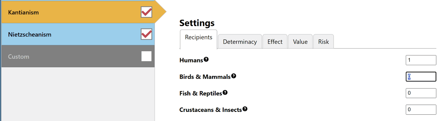Click the Fish & Reptiles value field
Screen dimensions: 444x121
tap(421, 93)
